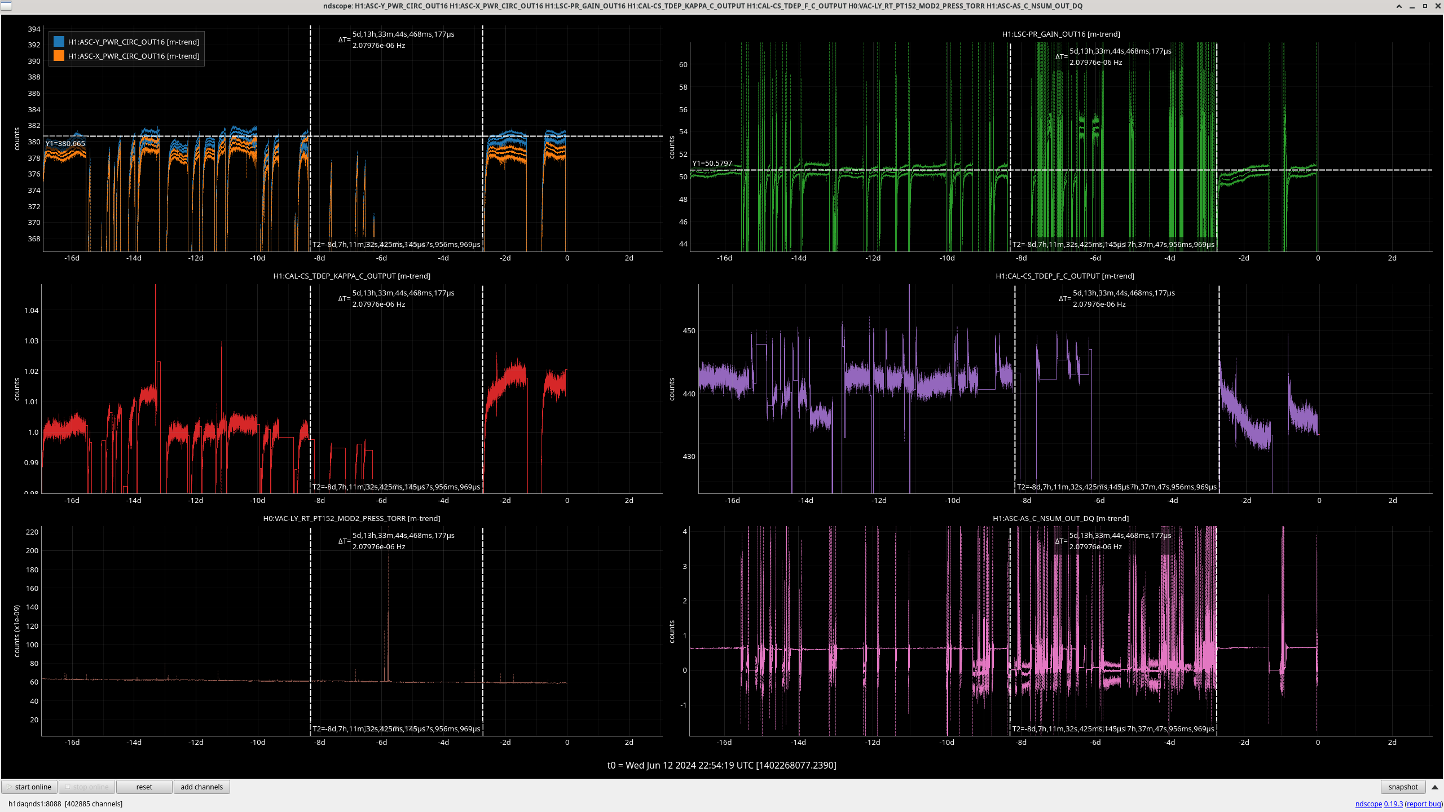Click the H1:CAL-CS_TDEP_KAPPA_C_OUTPUT plot title
1444x812 pixels.
[x=351, y=276]
